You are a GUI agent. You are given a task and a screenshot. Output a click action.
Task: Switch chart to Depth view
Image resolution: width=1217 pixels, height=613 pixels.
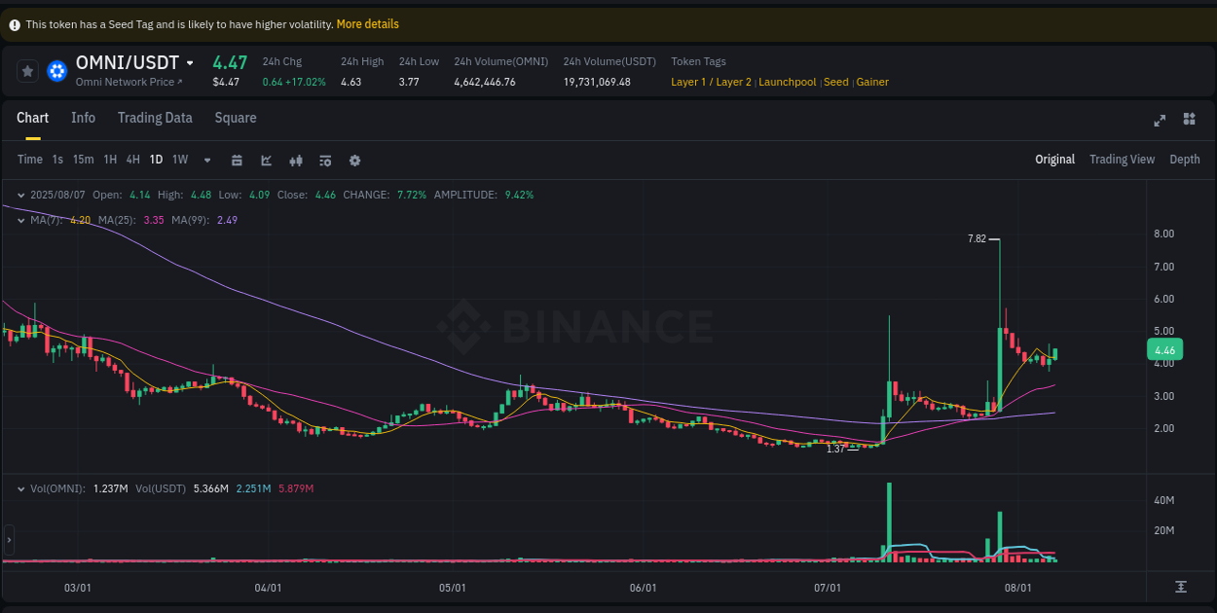pos(1184,159)
